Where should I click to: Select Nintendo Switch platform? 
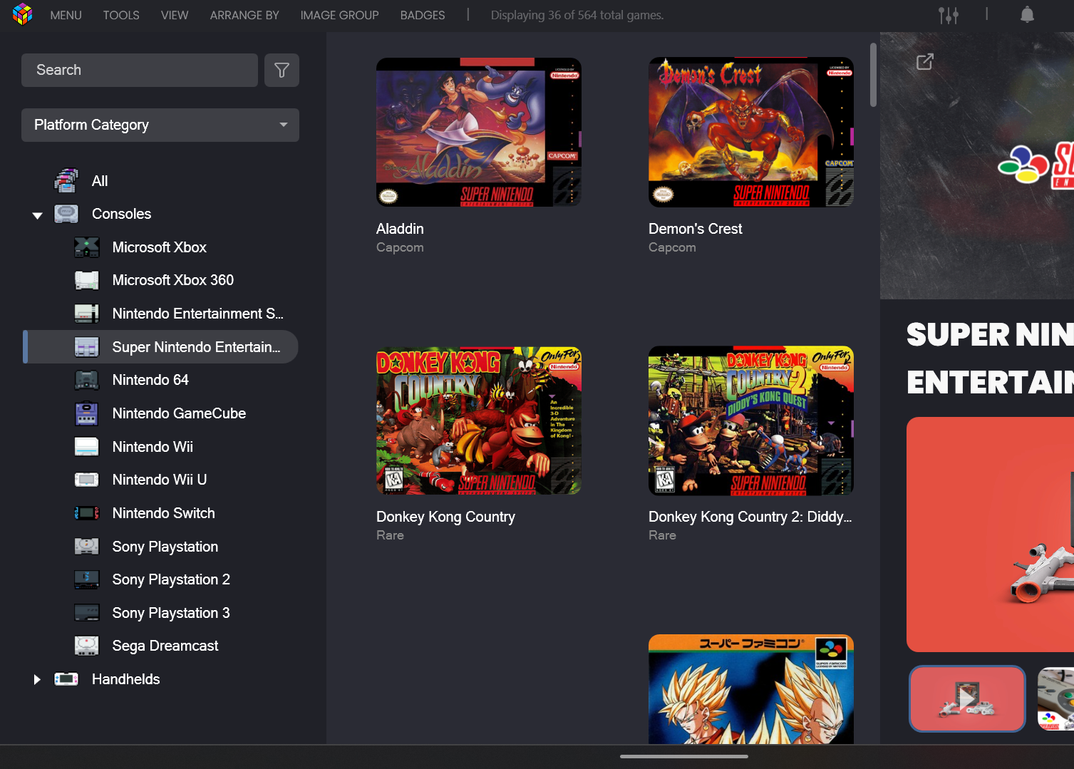(x=164, y=513)
